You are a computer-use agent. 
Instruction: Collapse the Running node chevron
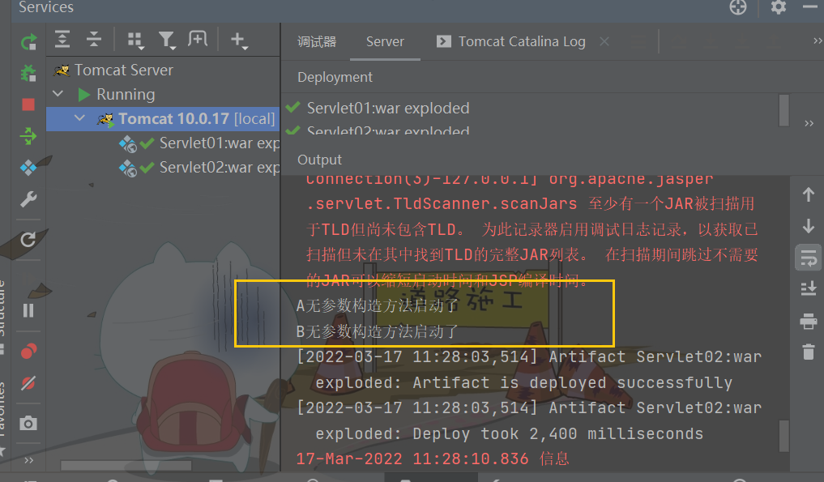58,94
